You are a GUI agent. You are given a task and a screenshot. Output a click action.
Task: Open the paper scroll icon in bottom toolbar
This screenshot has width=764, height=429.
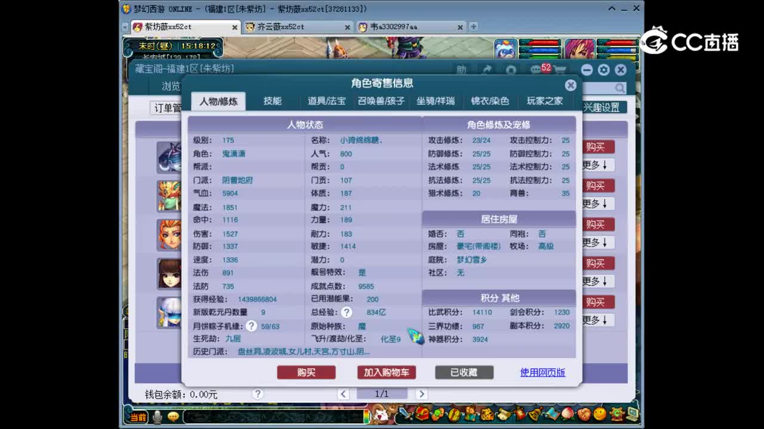(x=504, y=414)
